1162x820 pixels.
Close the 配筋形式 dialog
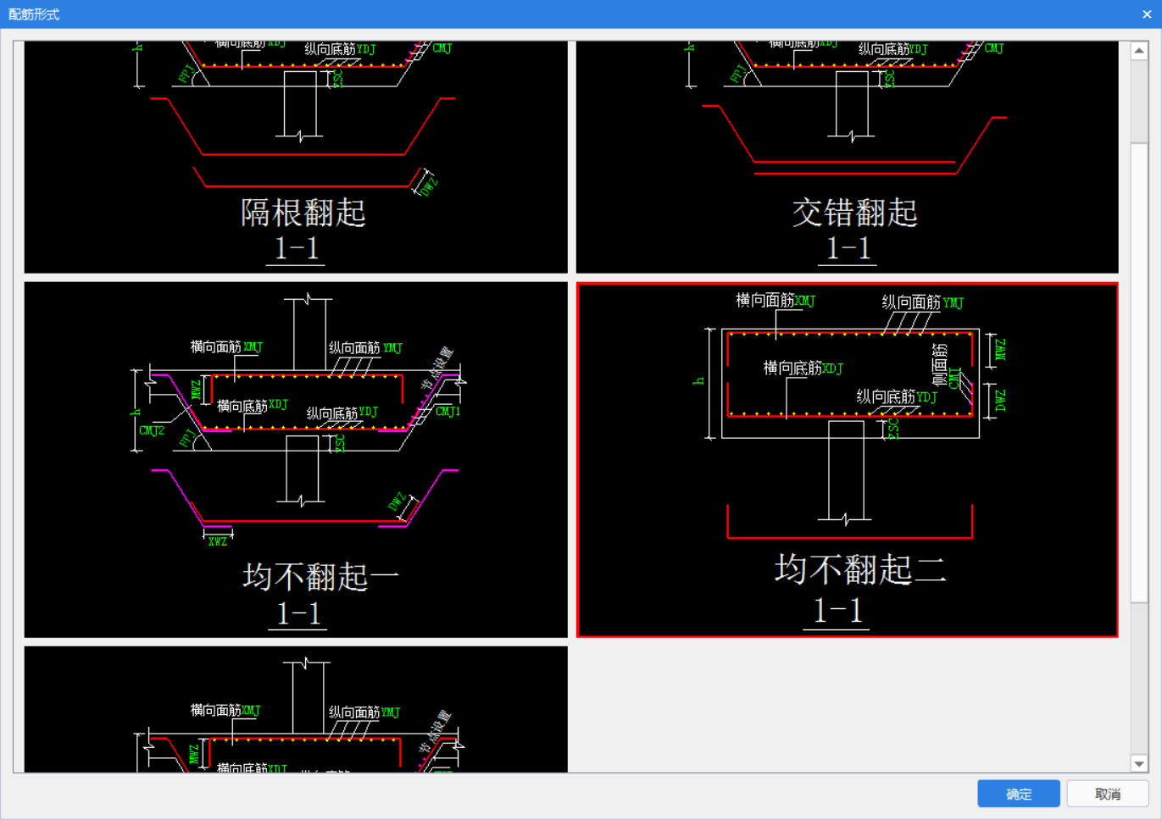[1147, 14]
